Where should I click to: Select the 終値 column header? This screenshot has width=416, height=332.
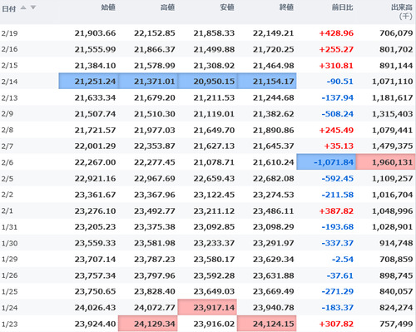point(286,7)
